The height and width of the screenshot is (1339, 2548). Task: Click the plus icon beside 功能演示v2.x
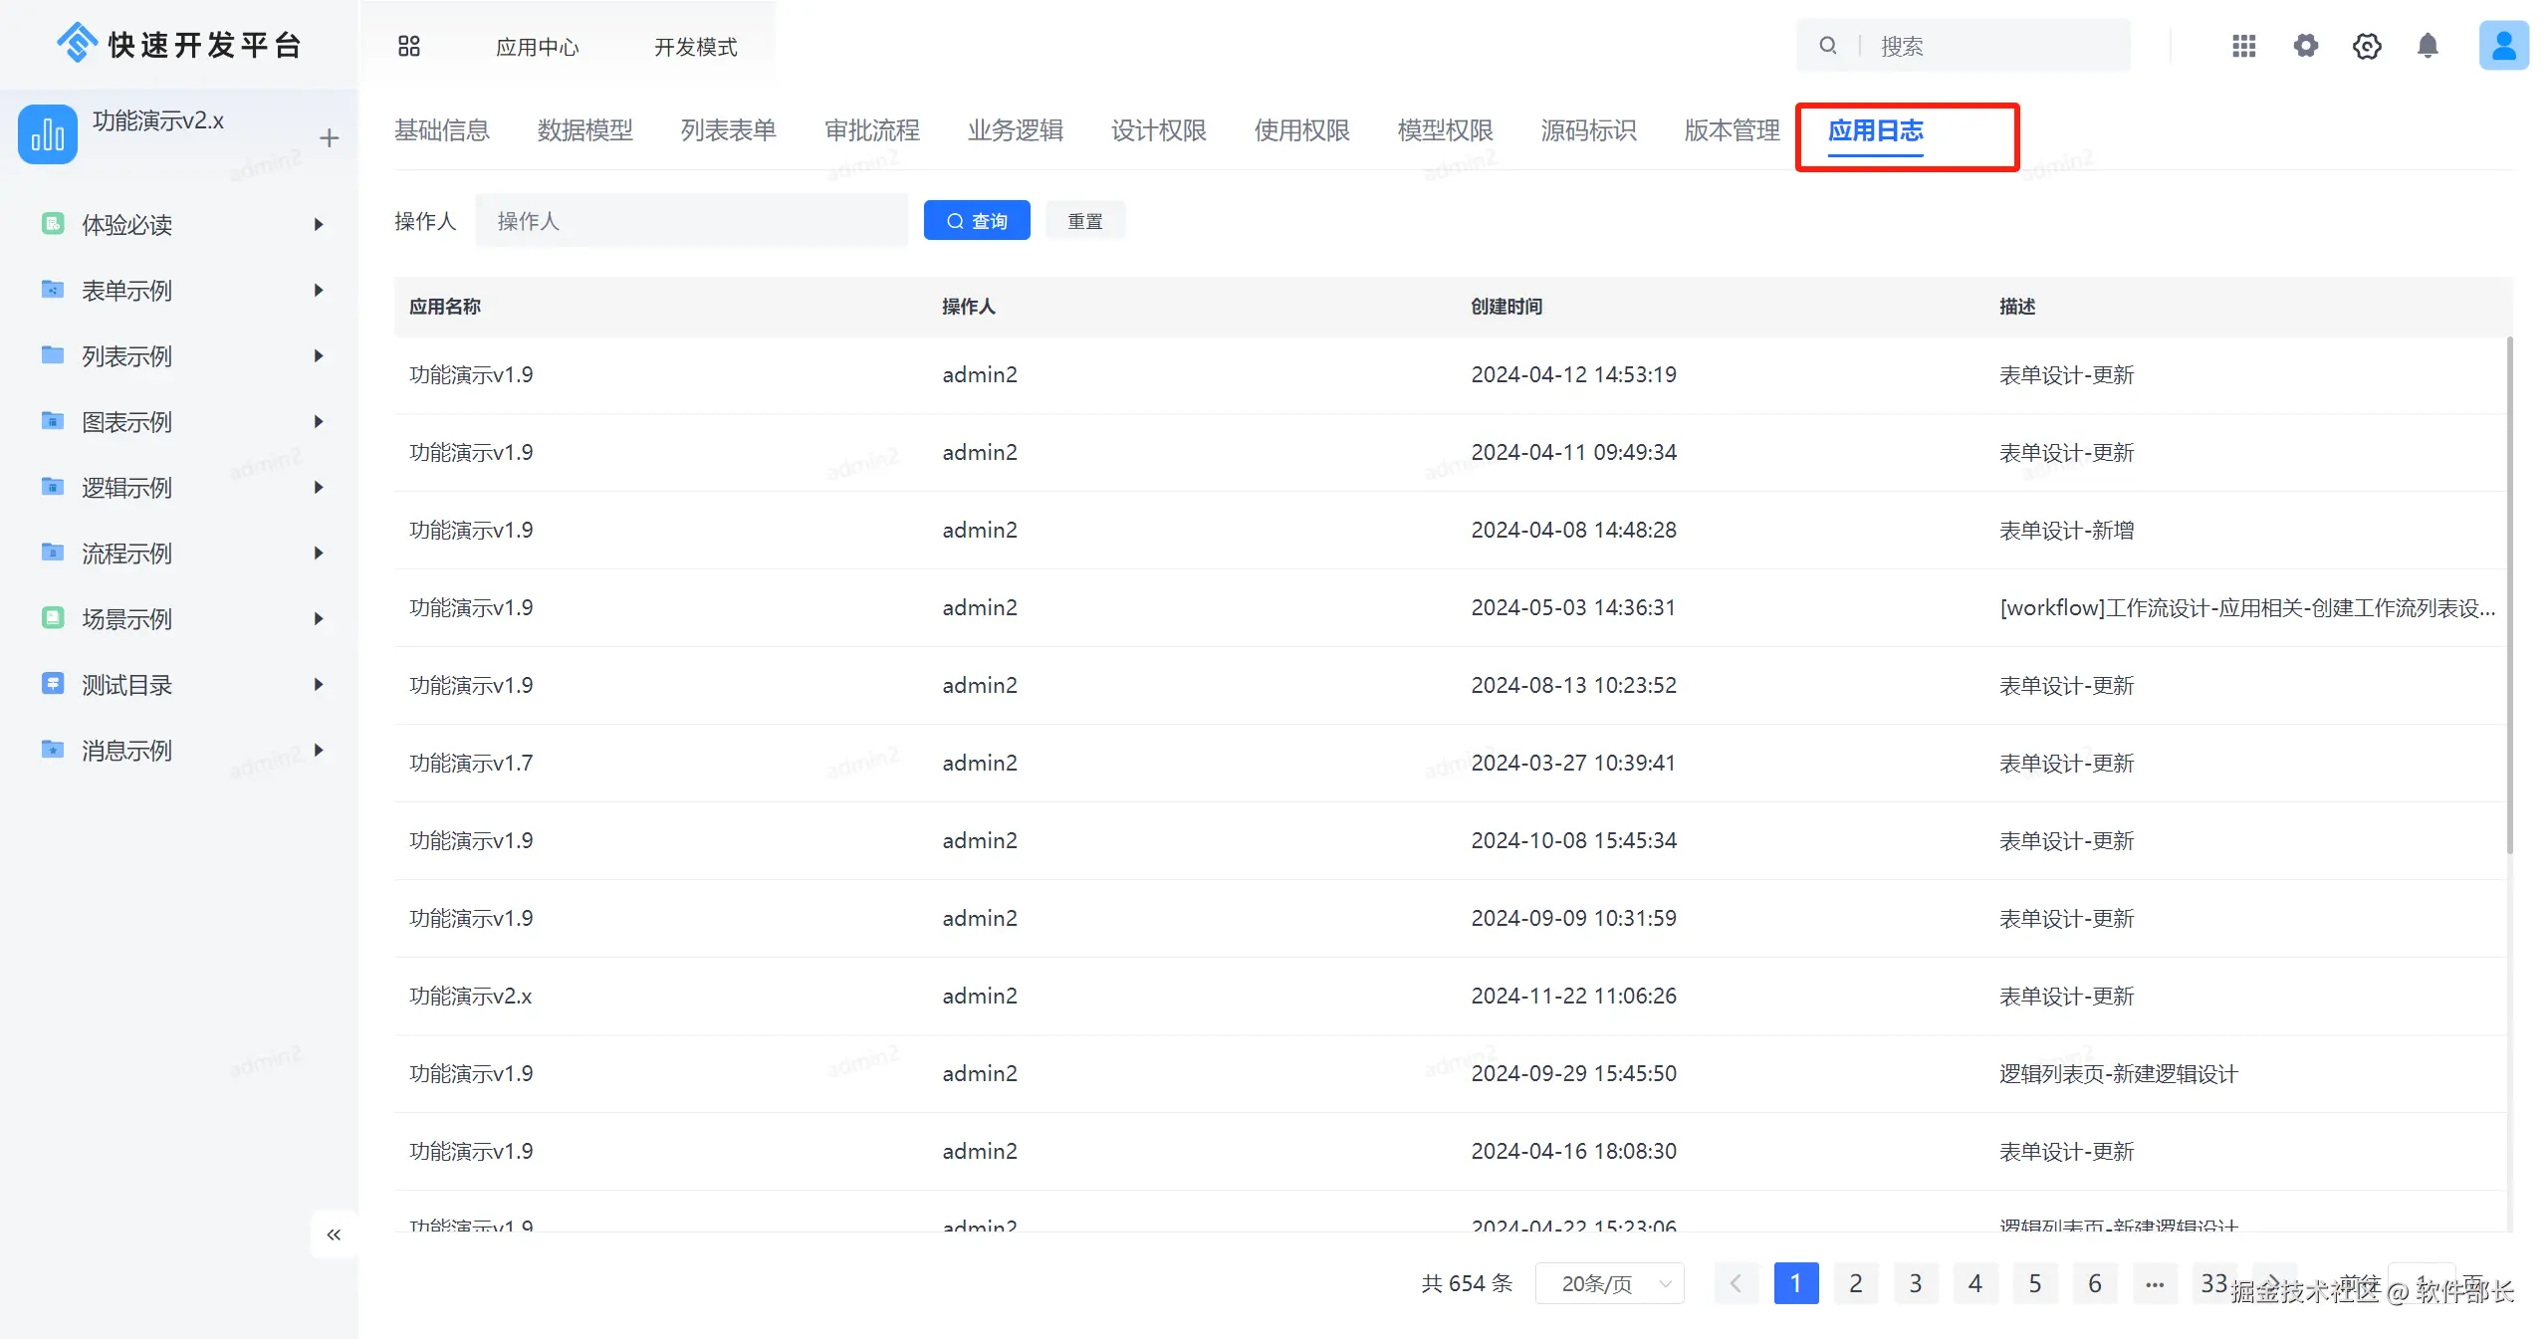(x=330, y=138)
